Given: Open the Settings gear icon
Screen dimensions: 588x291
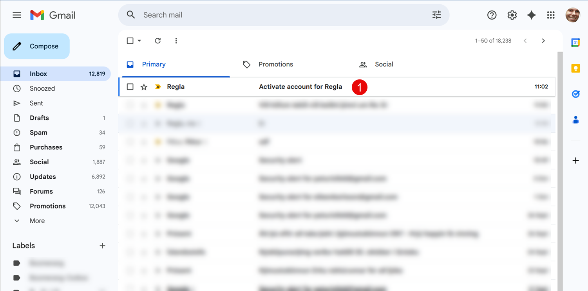Looking at the screenshot, I should (x=512, y=15).
